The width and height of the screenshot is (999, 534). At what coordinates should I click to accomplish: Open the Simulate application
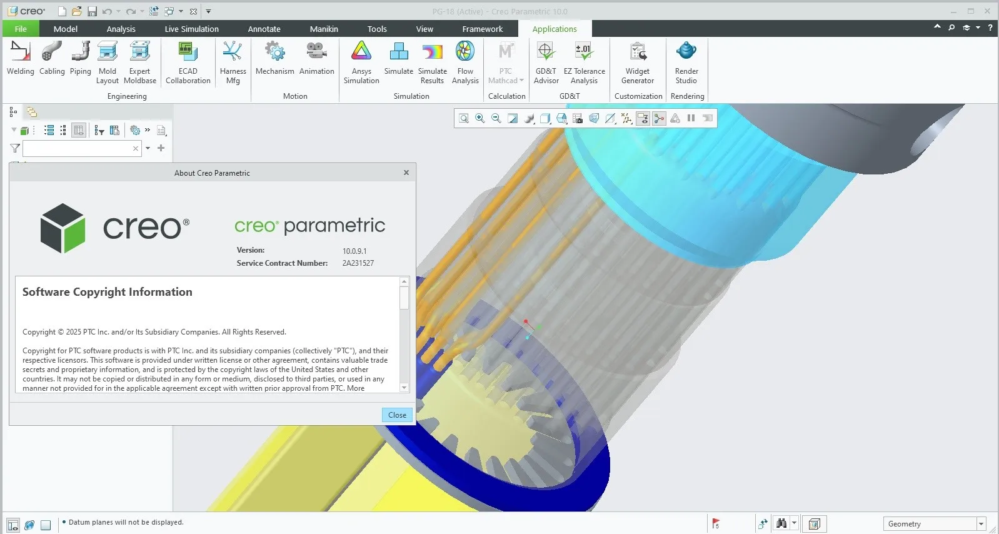pos(399,58)
